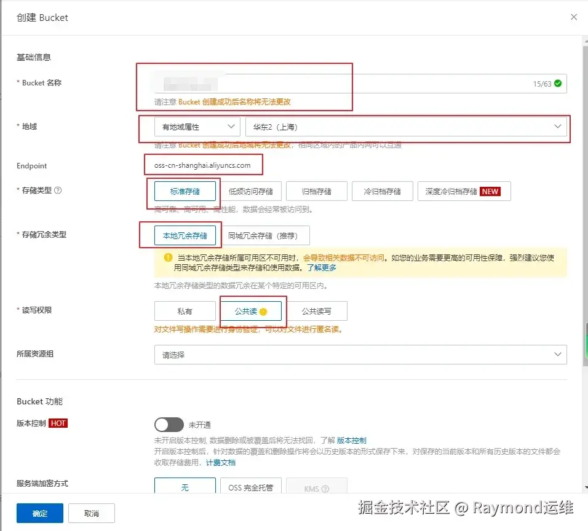The height and width of the screenshot is (531, 588).
Task: Open the 有地域属性 dropdown
Action: coord(197,127)
